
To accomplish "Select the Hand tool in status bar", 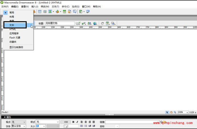I will 171,112.
